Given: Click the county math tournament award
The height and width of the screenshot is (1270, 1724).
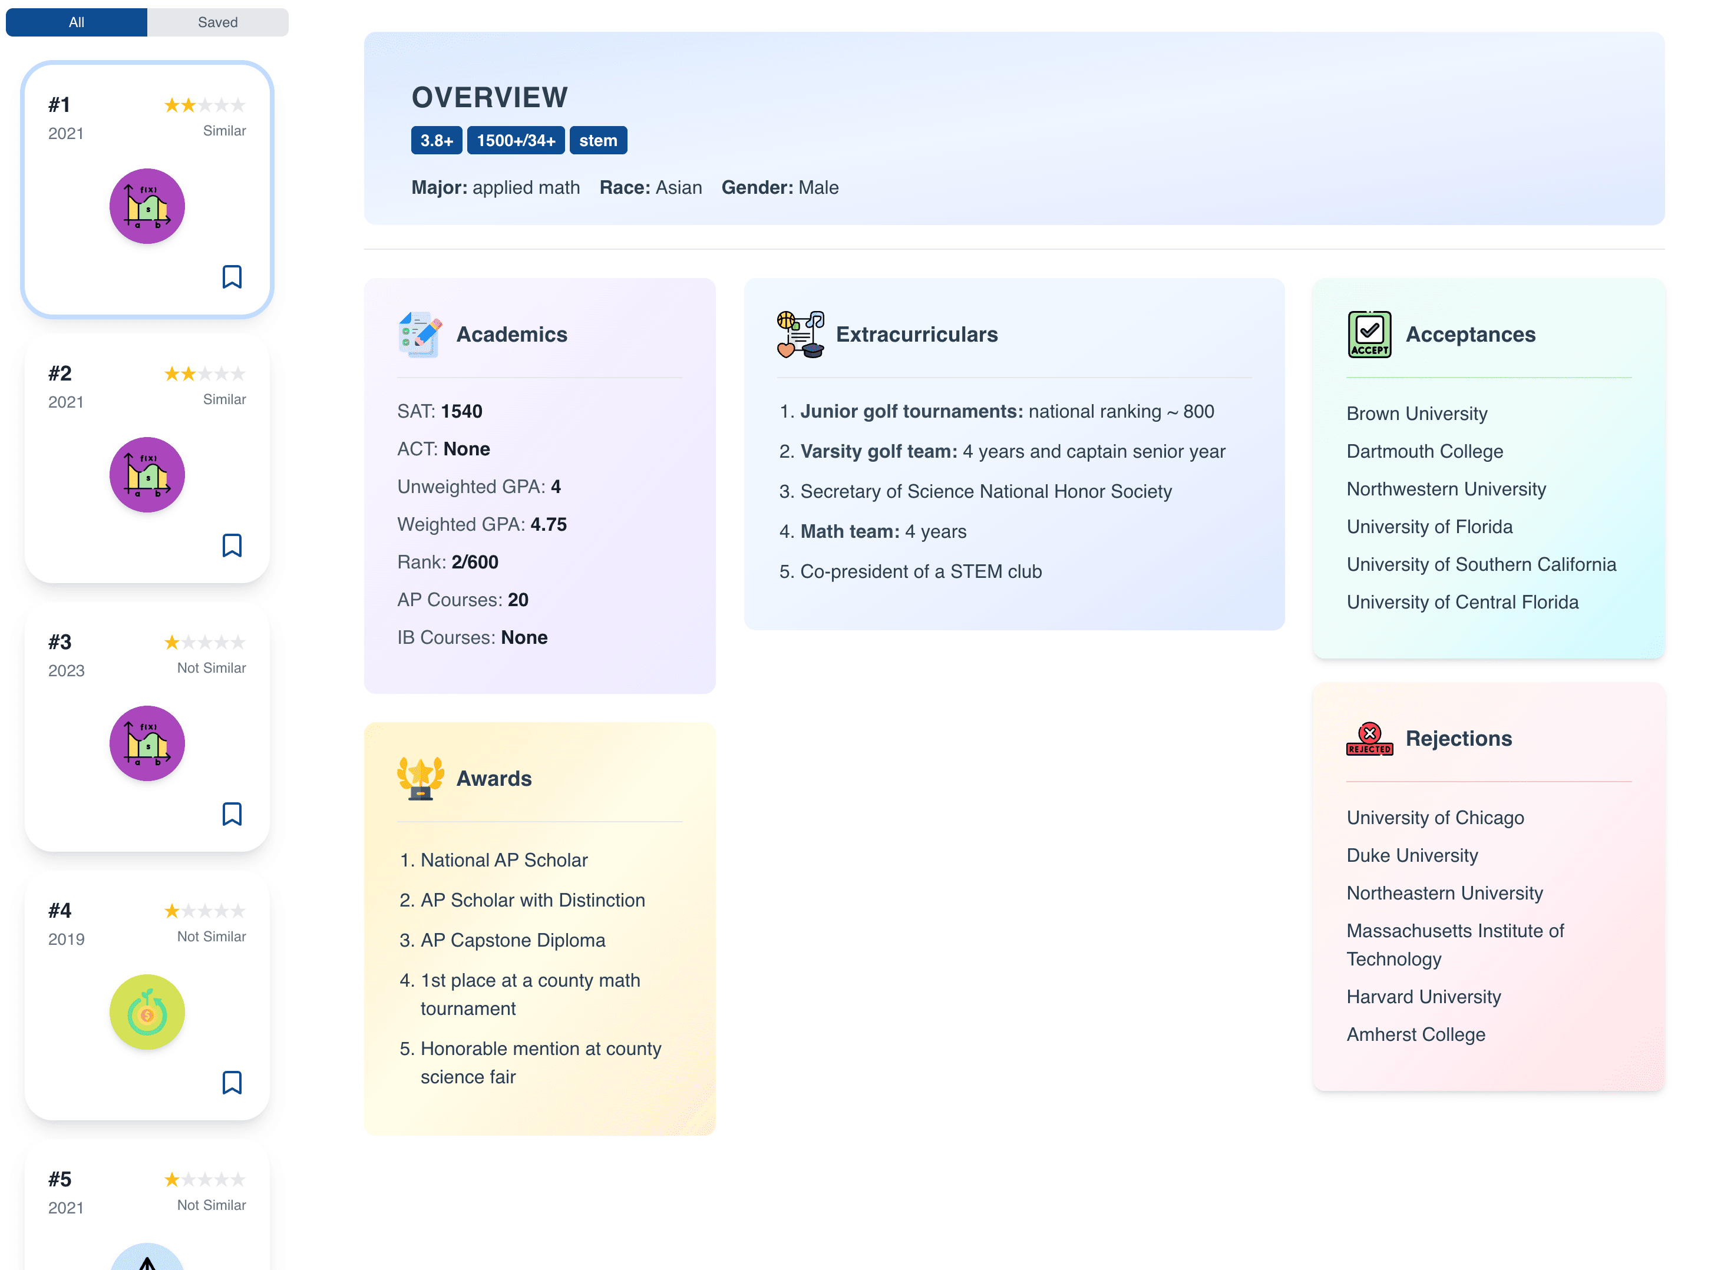Looking at the screenshot, I should (x=531, y=995).
